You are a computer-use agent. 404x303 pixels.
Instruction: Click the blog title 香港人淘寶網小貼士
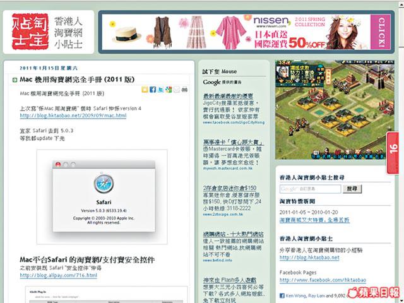click(68, 32)
